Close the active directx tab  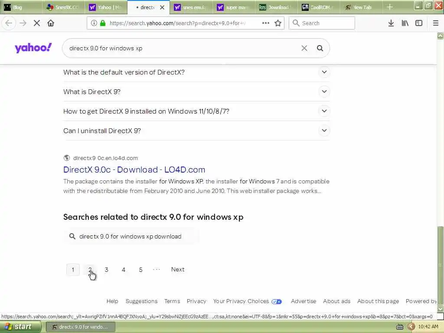[x=162, y=7]
